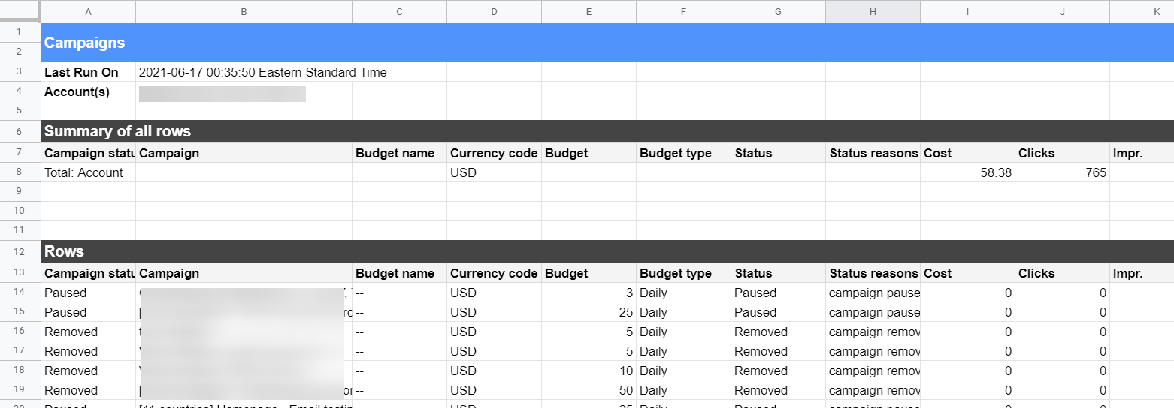The height and width of the screenshot is (408, 1174).
Task: Select column B header
Action: pyautogui.click(x=244, y=11)
